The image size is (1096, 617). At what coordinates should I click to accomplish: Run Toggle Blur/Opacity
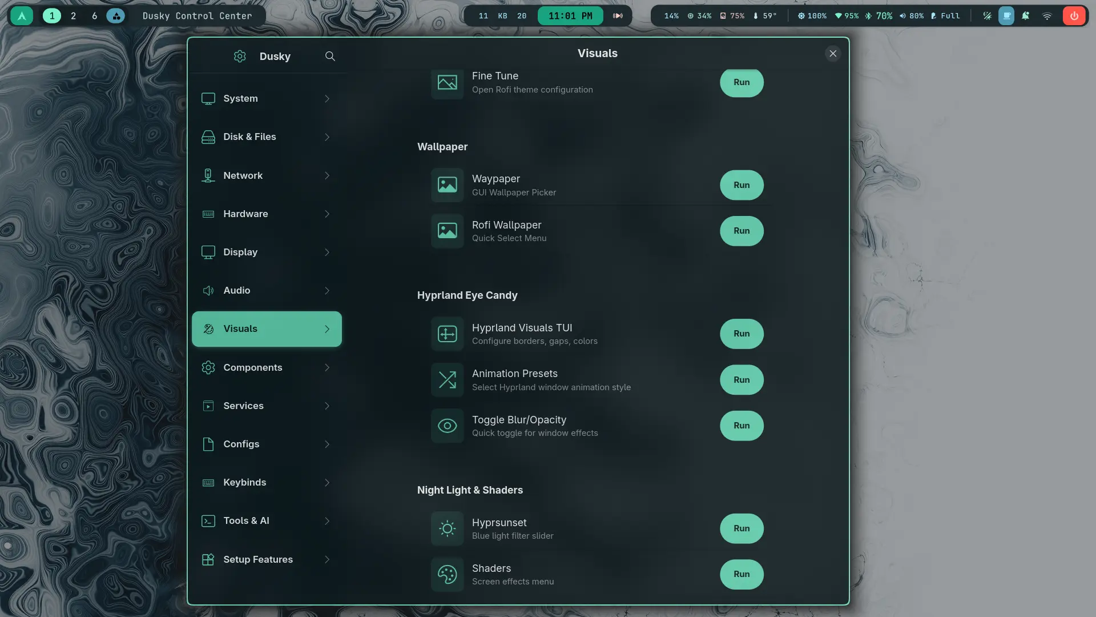tap(742, 426)
